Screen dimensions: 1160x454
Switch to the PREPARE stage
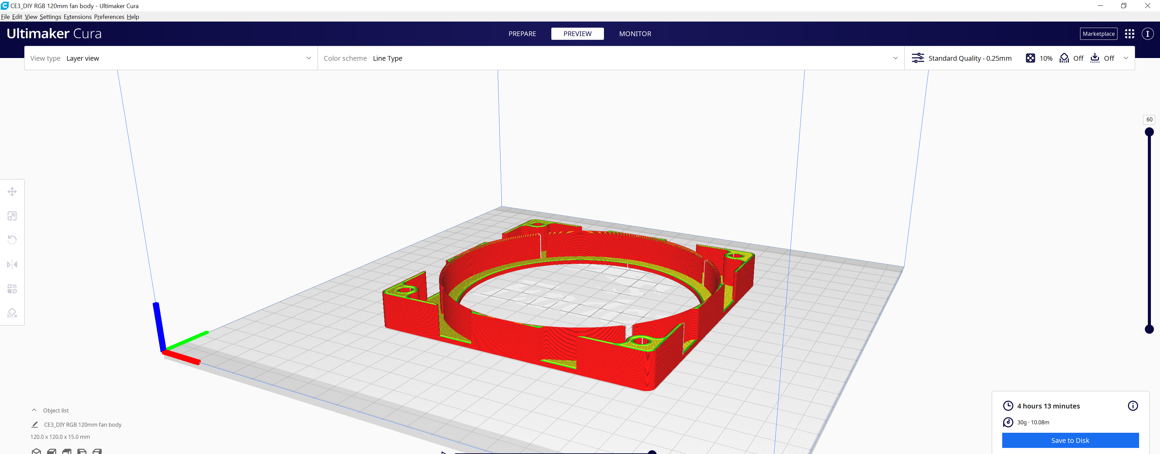[x=522, y=34]
